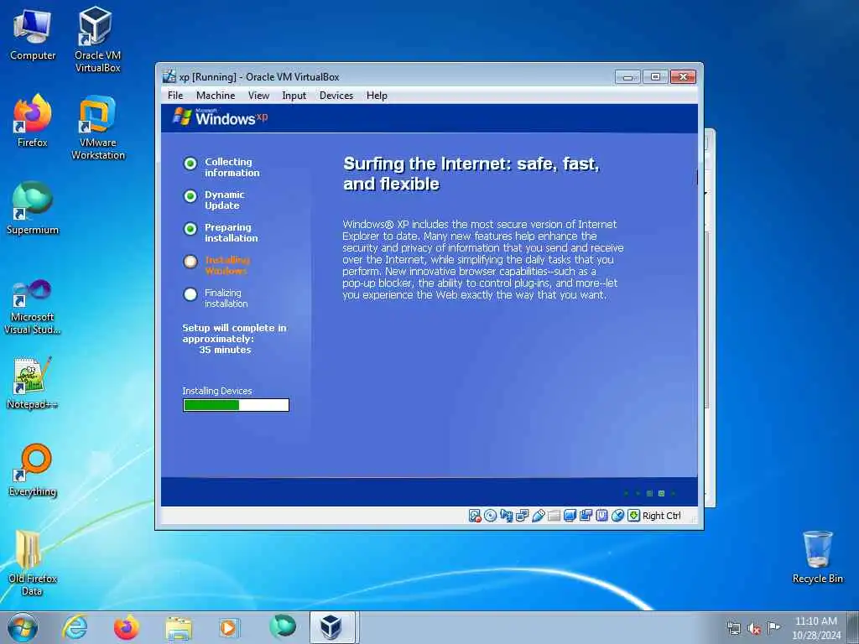
Task: Open the Input menu
Action: point(294,96)
